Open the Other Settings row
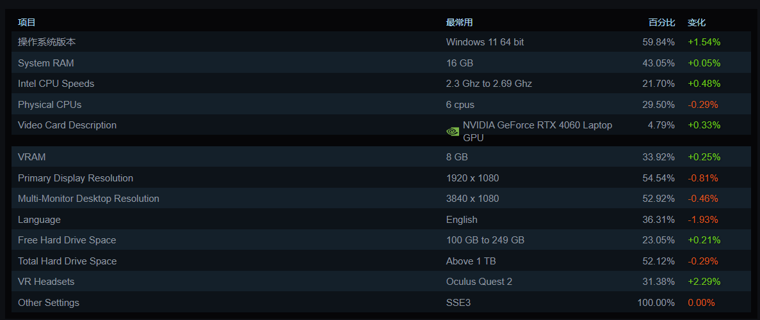The height and width of the screenshot is (320, 760). (49, 303)
